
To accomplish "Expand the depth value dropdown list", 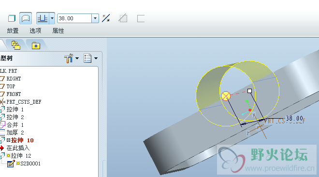I will (95, 18).
